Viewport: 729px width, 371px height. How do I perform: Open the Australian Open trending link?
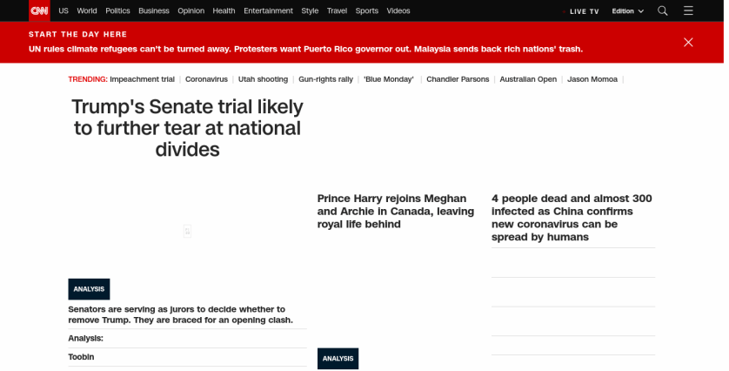[x=528, y=79]
